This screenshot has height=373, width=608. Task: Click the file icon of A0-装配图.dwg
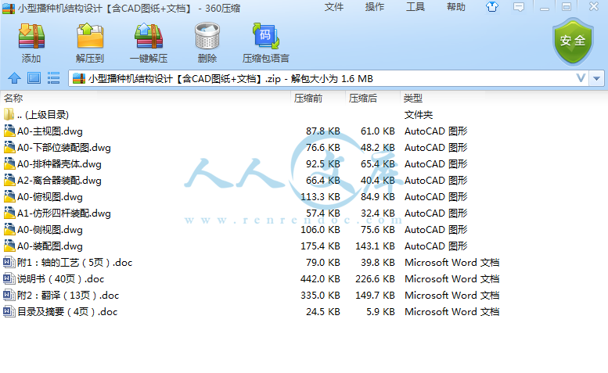pos(9,246)
